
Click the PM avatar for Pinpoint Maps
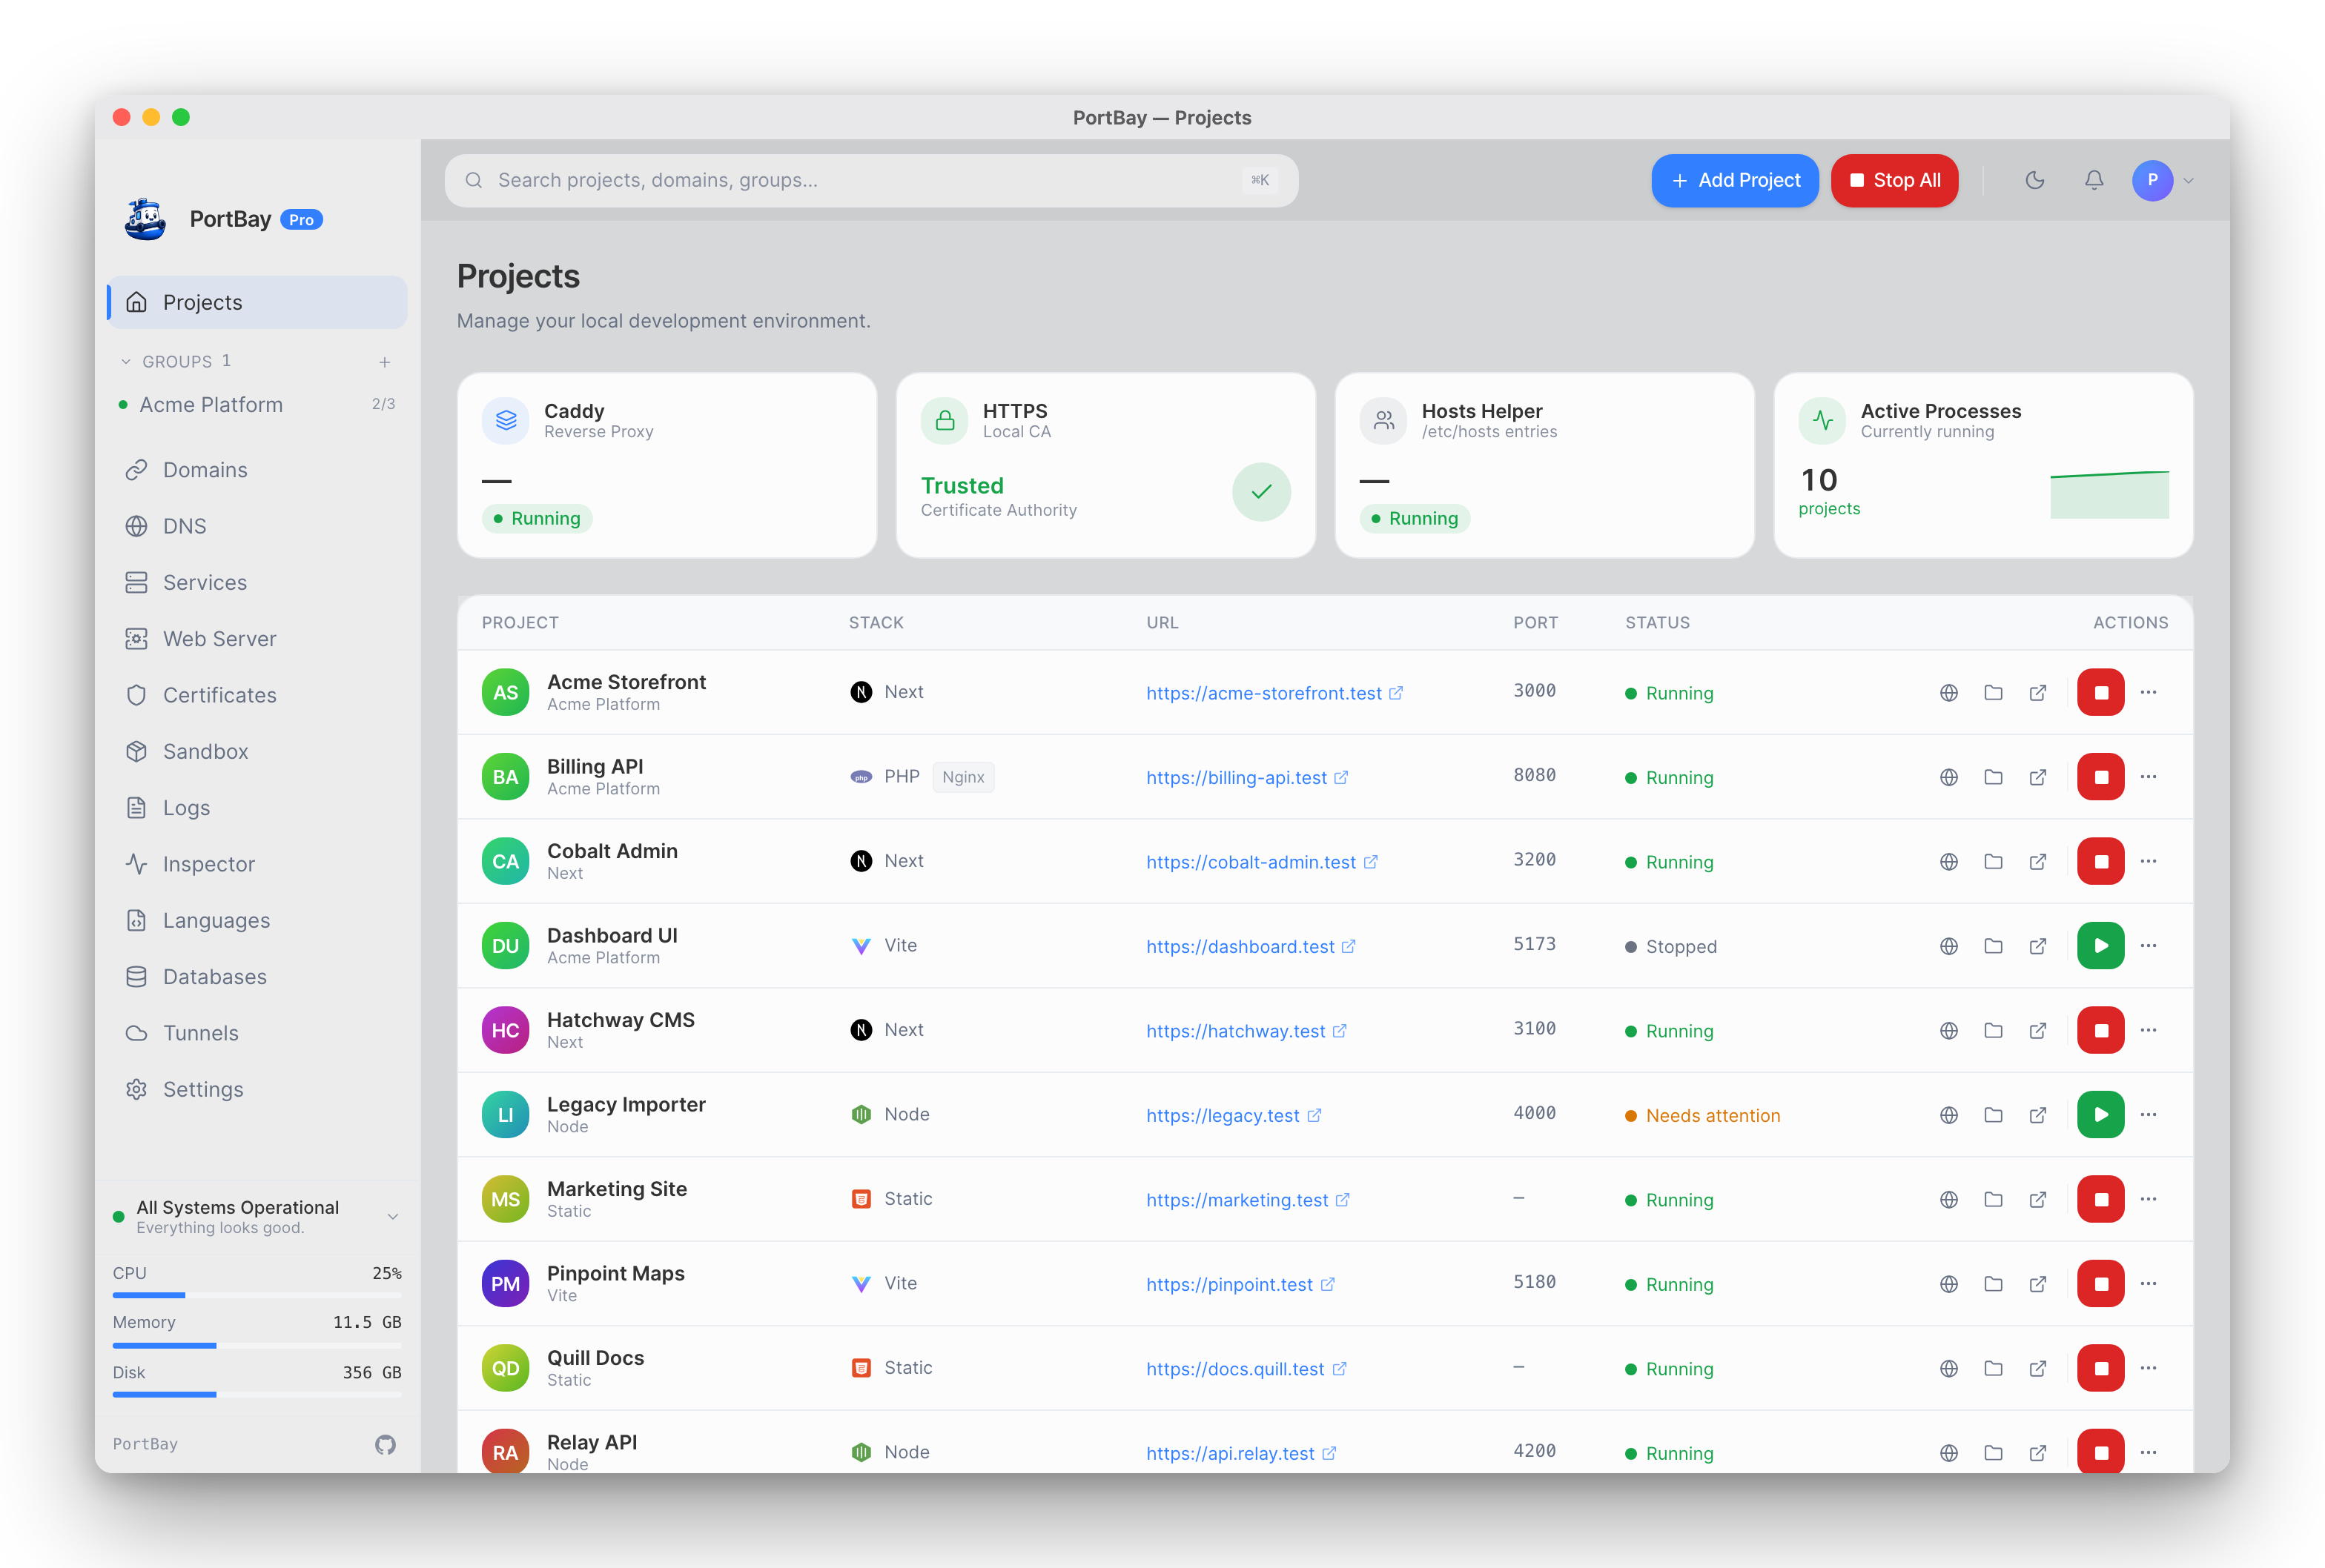click(505, 1284)
